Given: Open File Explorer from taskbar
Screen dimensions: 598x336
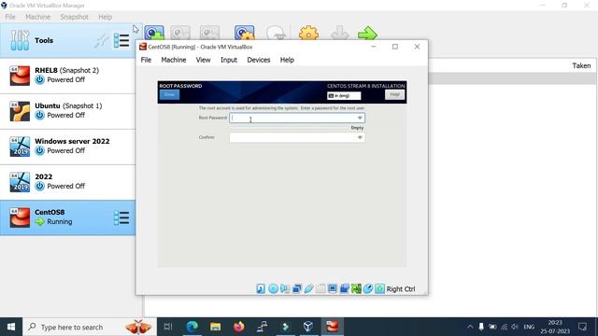Looking at the screenshot, I should click(x=216, y=327).
